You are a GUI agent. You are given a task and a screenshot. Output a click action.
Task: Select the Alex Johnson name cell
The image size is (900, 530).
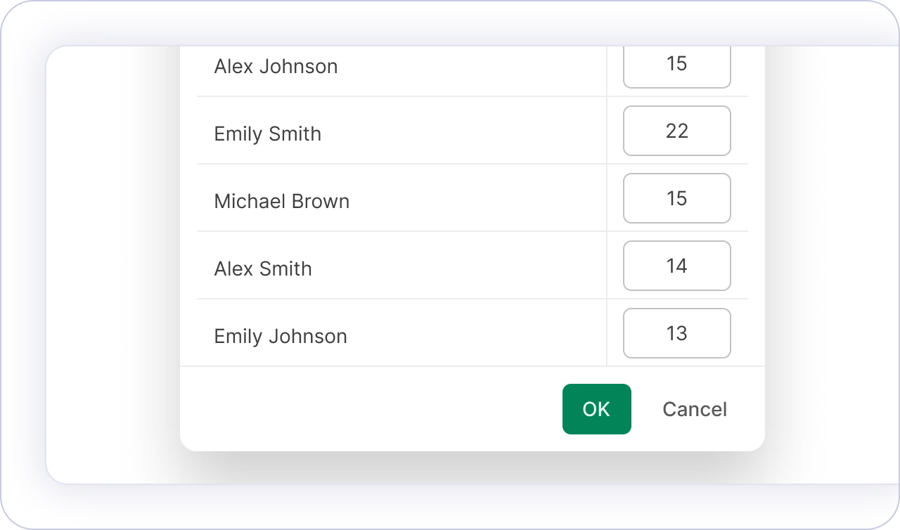click(x=276, y=66)
